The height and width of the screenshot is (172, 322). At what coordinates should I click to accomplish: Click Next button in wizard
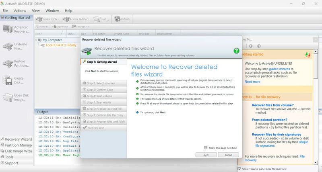pyautogui.click(x=206, y=155)
